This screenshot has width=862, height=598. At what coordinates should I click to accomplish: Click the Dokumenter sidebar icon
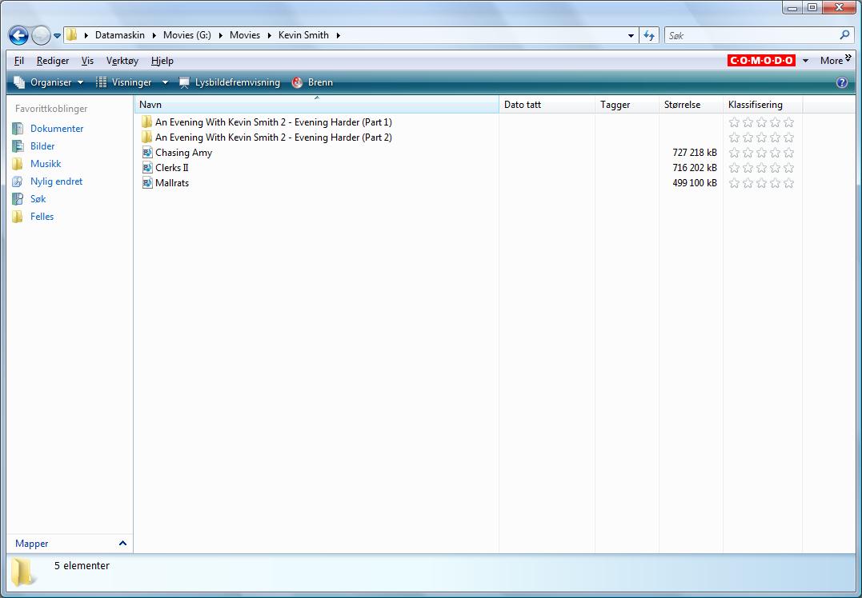point(18,129)
